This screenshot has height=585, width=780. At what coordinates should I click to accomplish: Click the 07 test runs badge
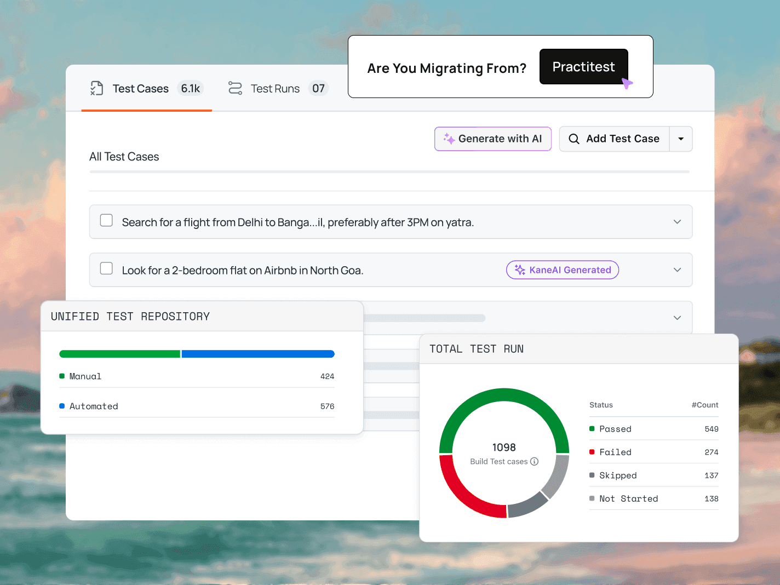(318, 88)
